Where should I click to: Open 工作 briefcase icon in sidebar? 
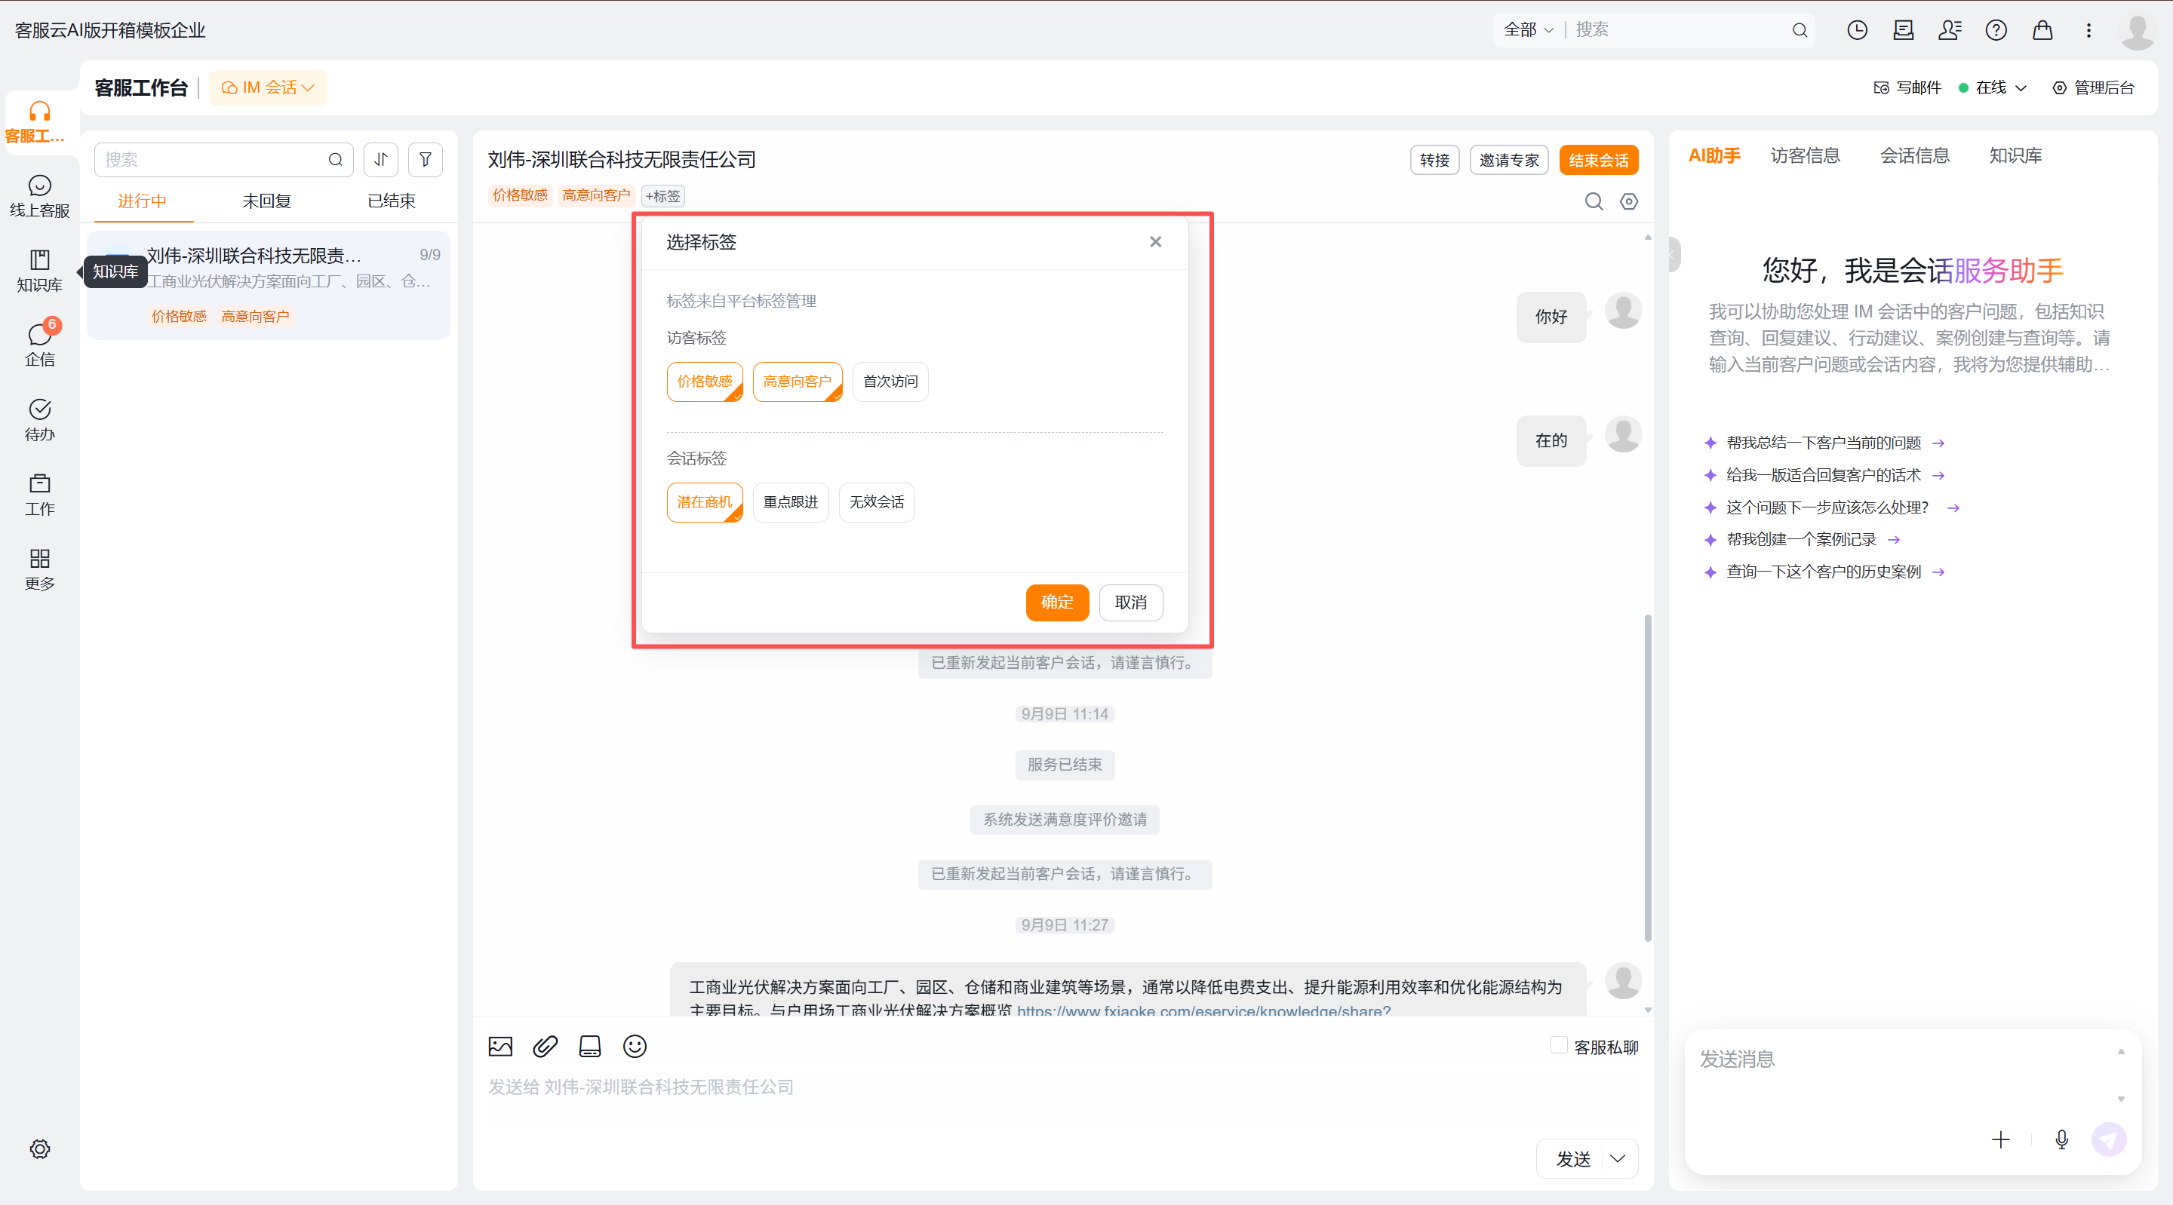38,494
